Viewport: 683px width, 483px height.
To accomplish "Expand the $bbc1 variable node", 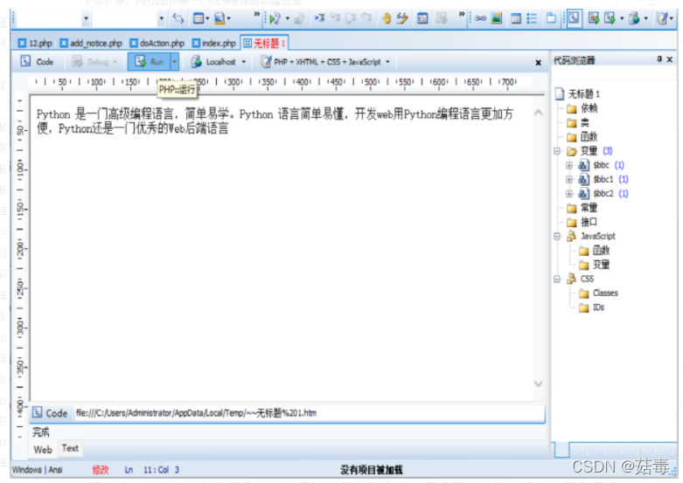I will click(x=569, y=179).
